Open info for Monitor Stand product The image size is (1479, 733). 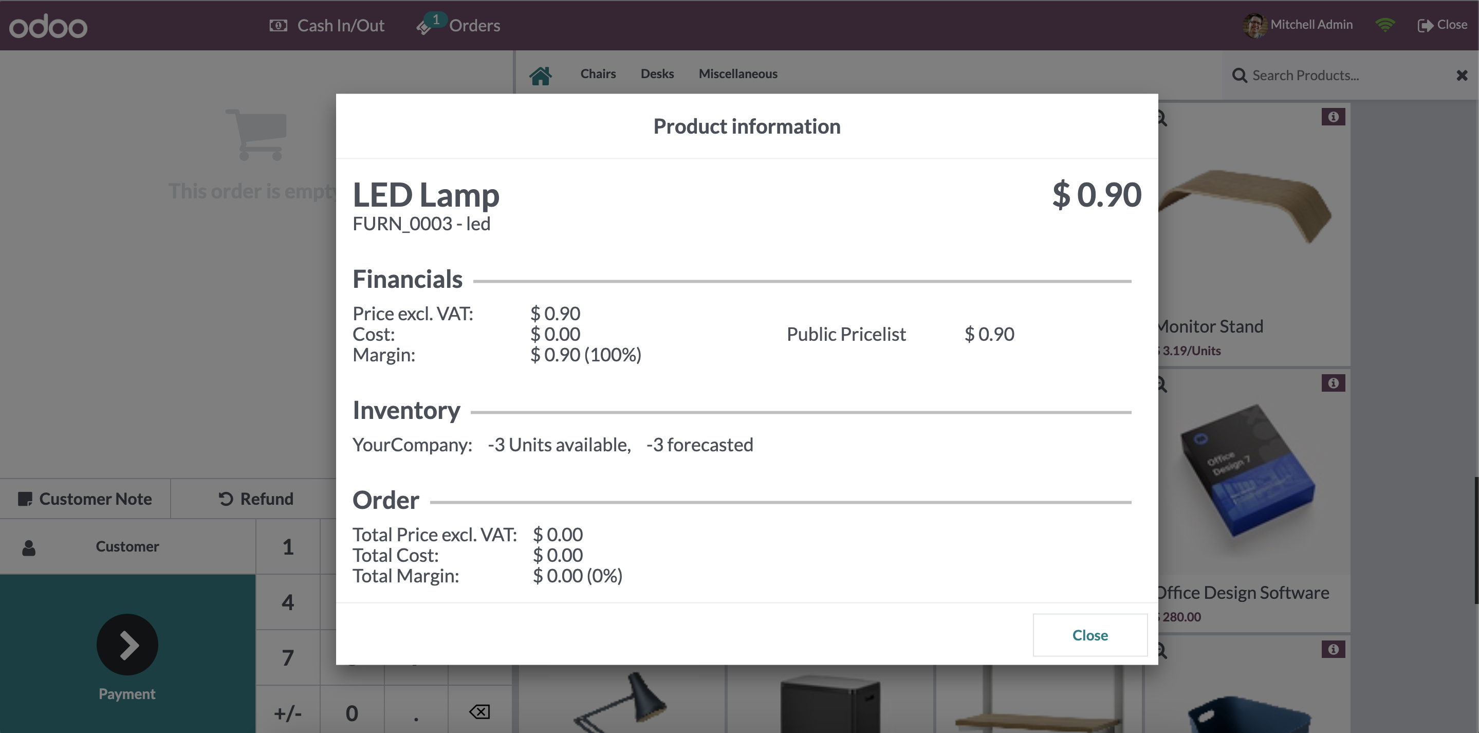coord(1333,117)
